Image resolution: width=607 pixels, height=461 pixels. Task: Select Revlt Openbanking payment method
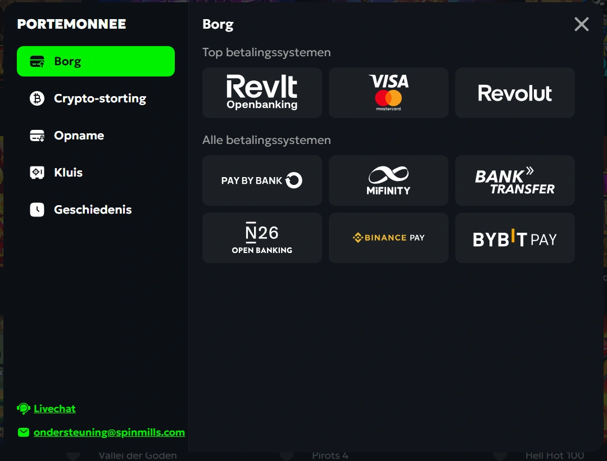262,93
